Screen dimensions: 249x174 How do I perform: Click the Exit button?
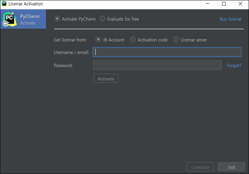(231, 167)
